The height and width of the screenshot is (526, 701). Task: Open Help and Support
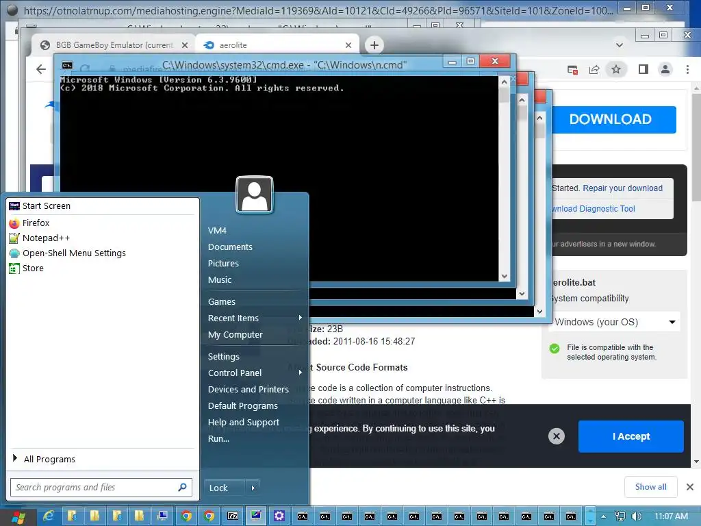(243, 422)
